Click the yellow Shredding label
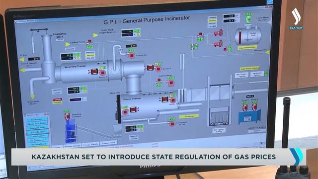 pyautogui.click(x=189, y=116)
